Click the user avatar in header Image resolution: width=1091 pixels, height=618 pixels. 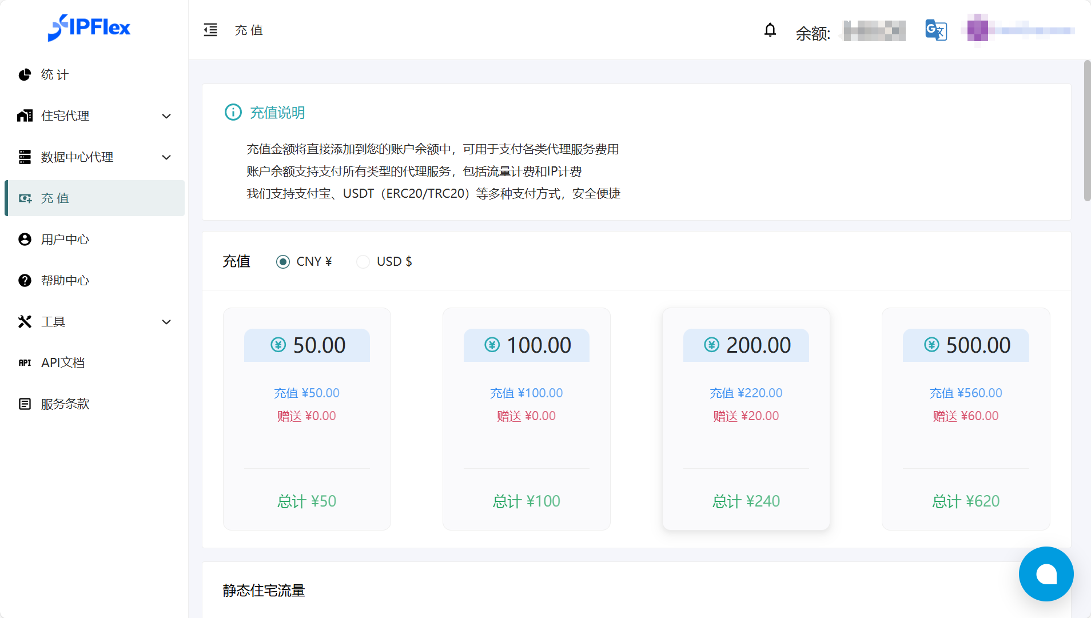(977, 30)
